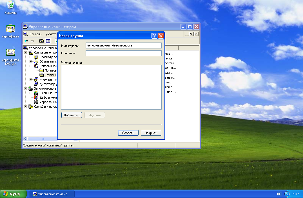Expand the Журналы и оповещения tree node

[x=31, y=79]
